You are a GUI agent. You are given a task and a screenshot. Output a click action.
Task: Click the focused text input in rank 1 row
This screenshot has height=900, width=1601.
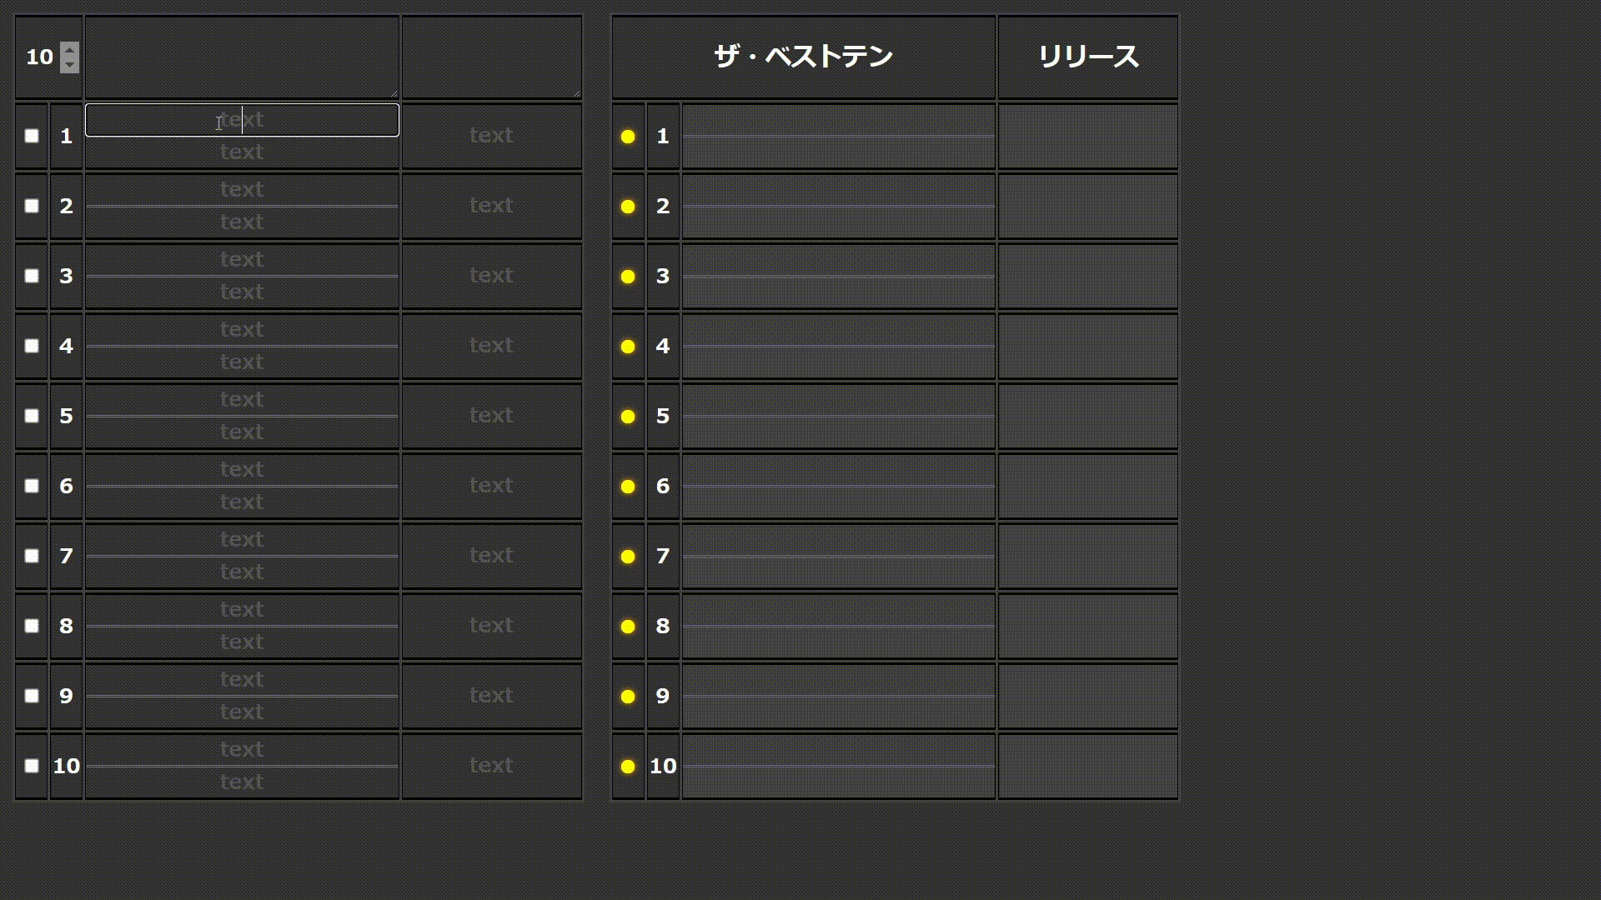coord(242,119)
